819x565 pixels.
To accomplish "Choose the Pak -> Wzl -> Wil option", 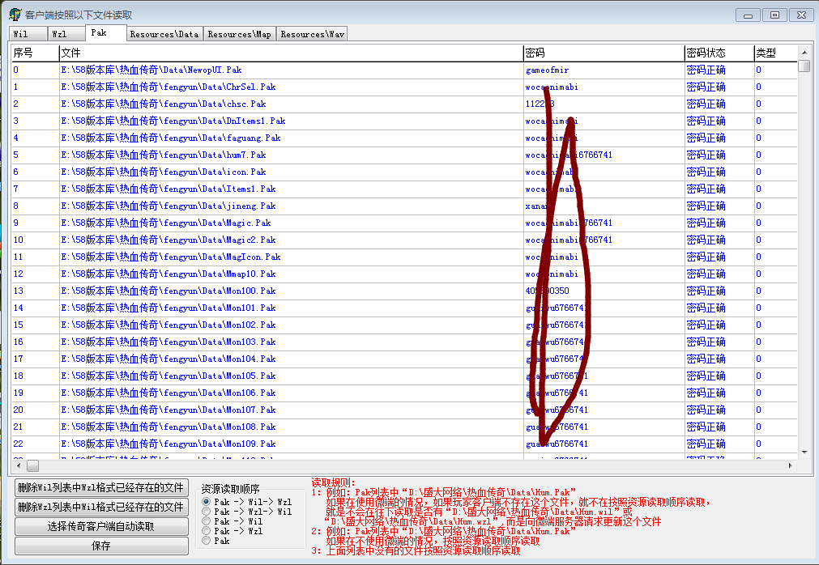I will tap(207, 512).
